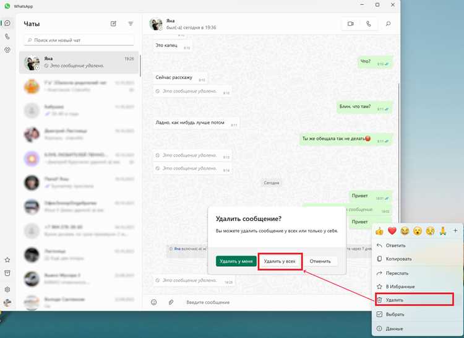
Task: React with crying face emoji
Action: (430, 231)
